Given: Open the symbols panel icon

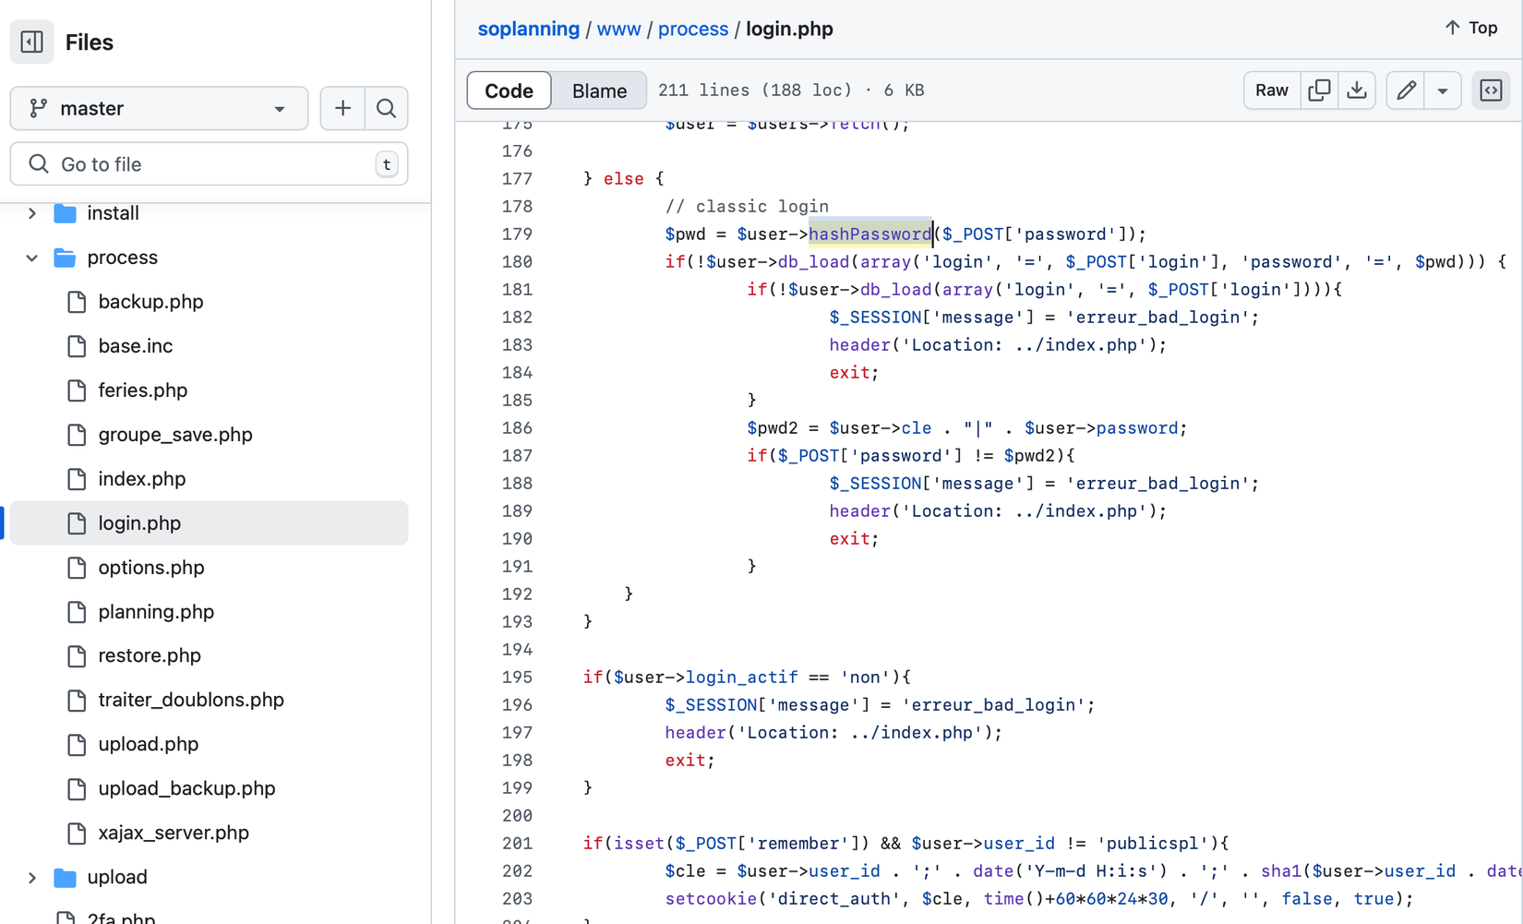Looking at the screenshot, I should coord(1491,90).
